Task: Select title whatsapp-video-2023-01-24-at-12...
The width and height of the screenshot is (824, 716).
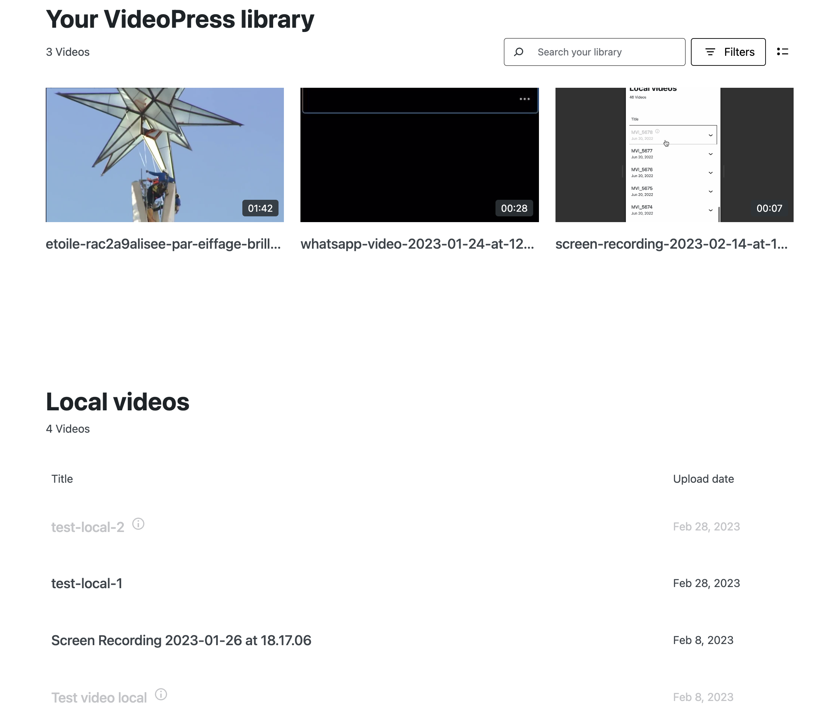Action: click(x=417, y=244)
